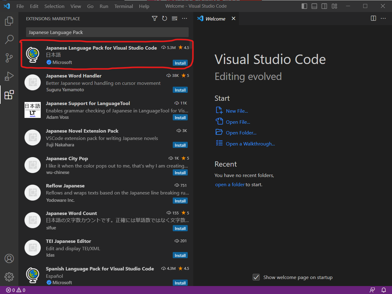Click the Open Folder... link
392x294 pixels.
tap(241, 133)
